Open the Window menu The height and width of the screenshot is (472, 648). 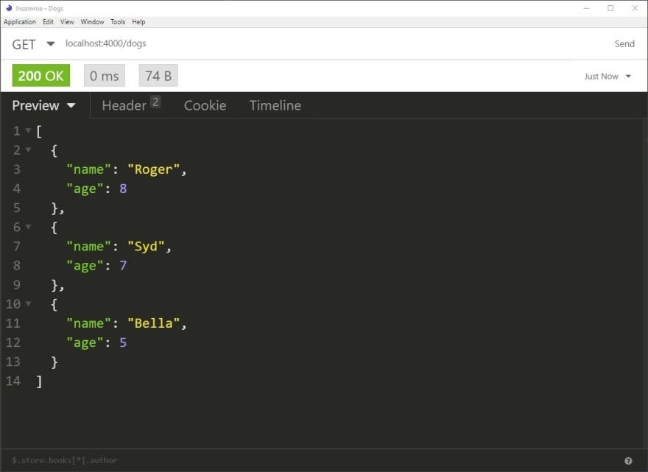click(92, 22)
